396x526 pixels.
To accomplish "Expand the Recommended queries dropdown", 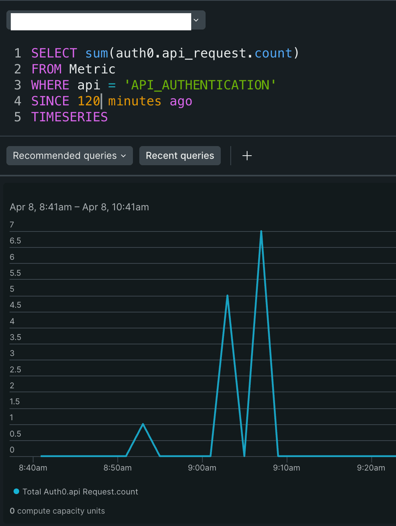I will (x=69, y=156).
